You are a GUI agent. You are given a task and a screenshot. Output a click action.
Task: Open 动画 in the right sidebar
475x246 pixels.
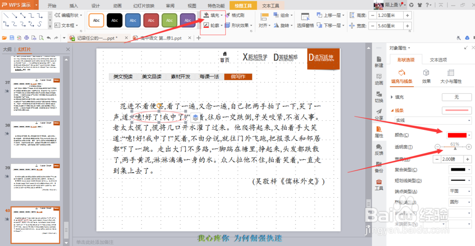click(x=379, y=80)
